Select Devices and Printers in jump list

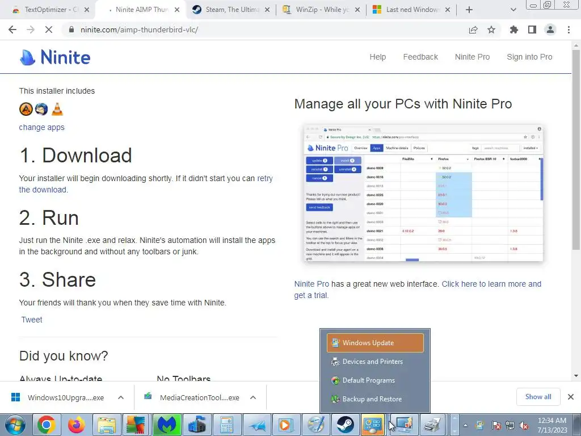[x=375, y=362]
